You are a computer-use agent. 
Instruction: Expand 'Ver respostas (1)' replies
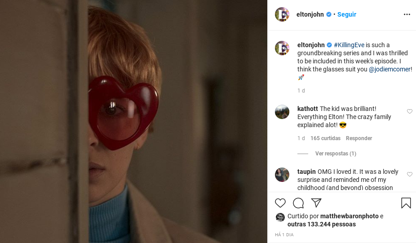pyautogui.click(x=335, y=154)
